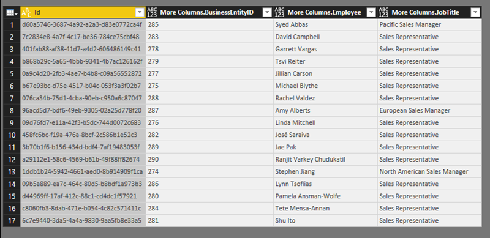This screenshot has width=490, height=238.
Task: Click cell 'Syed Abbas'
Action: click(x=325, y=24)
